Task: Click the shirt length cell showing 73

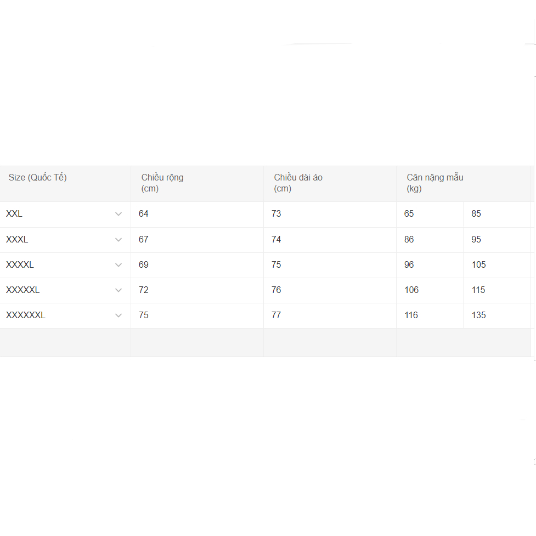Action: click(x=330, y=214)
